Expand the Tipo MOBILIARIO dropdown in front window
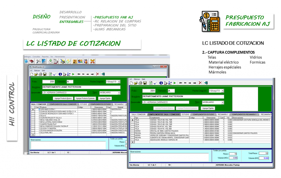 222,102
